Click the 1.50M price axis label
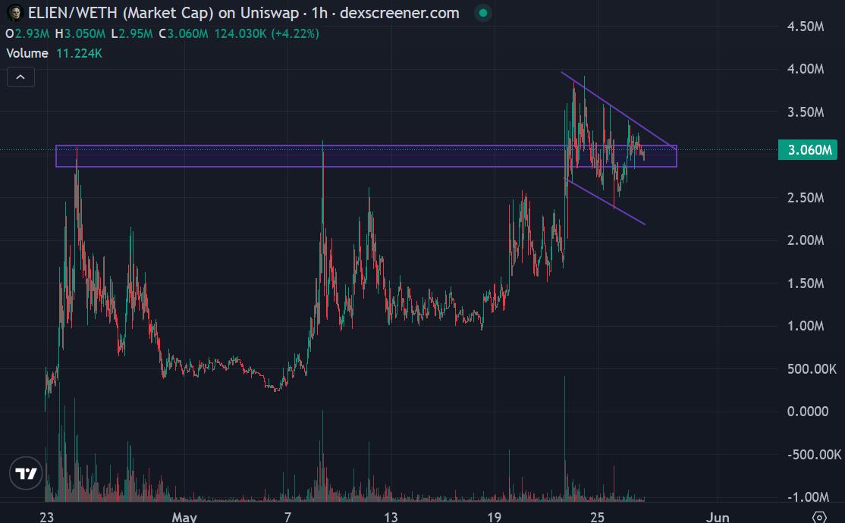Image resolution: width=845 pixels, height=523 pixels. click(x=805, y=283)
